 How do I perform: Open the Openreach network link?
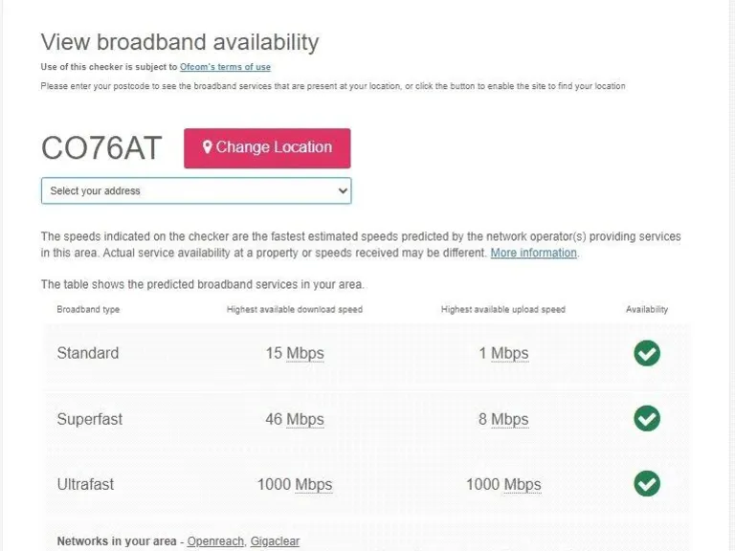(215, 541)
